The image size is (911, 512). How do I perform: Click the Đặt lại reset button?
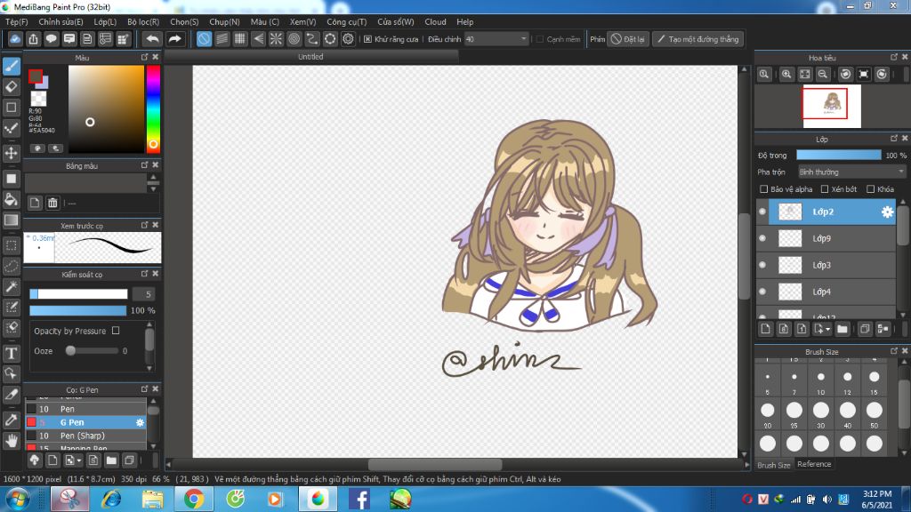pos(628,39)
